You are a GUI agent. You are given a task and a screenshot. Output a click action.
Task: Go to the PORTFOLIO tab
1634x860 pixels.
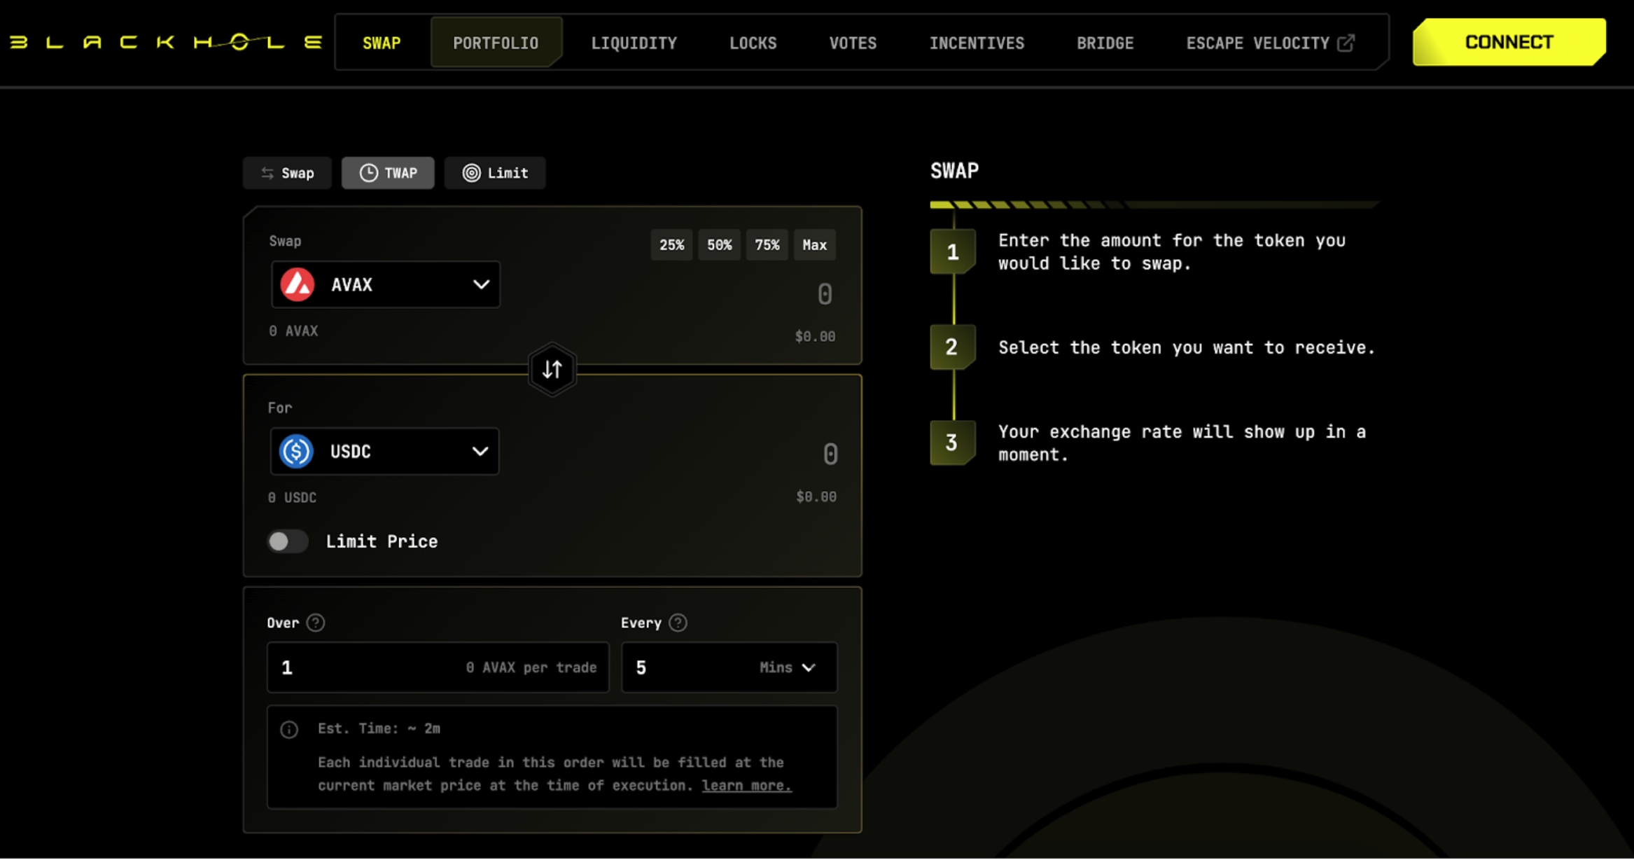pyautogui.click(x=496, y=42)
